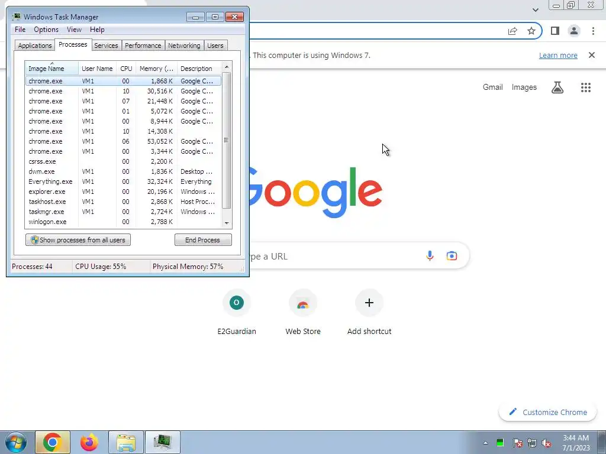This screenshot has width=606, height=454.
Task: Select the winlogon.exe process row
Action: pos(123,222)
